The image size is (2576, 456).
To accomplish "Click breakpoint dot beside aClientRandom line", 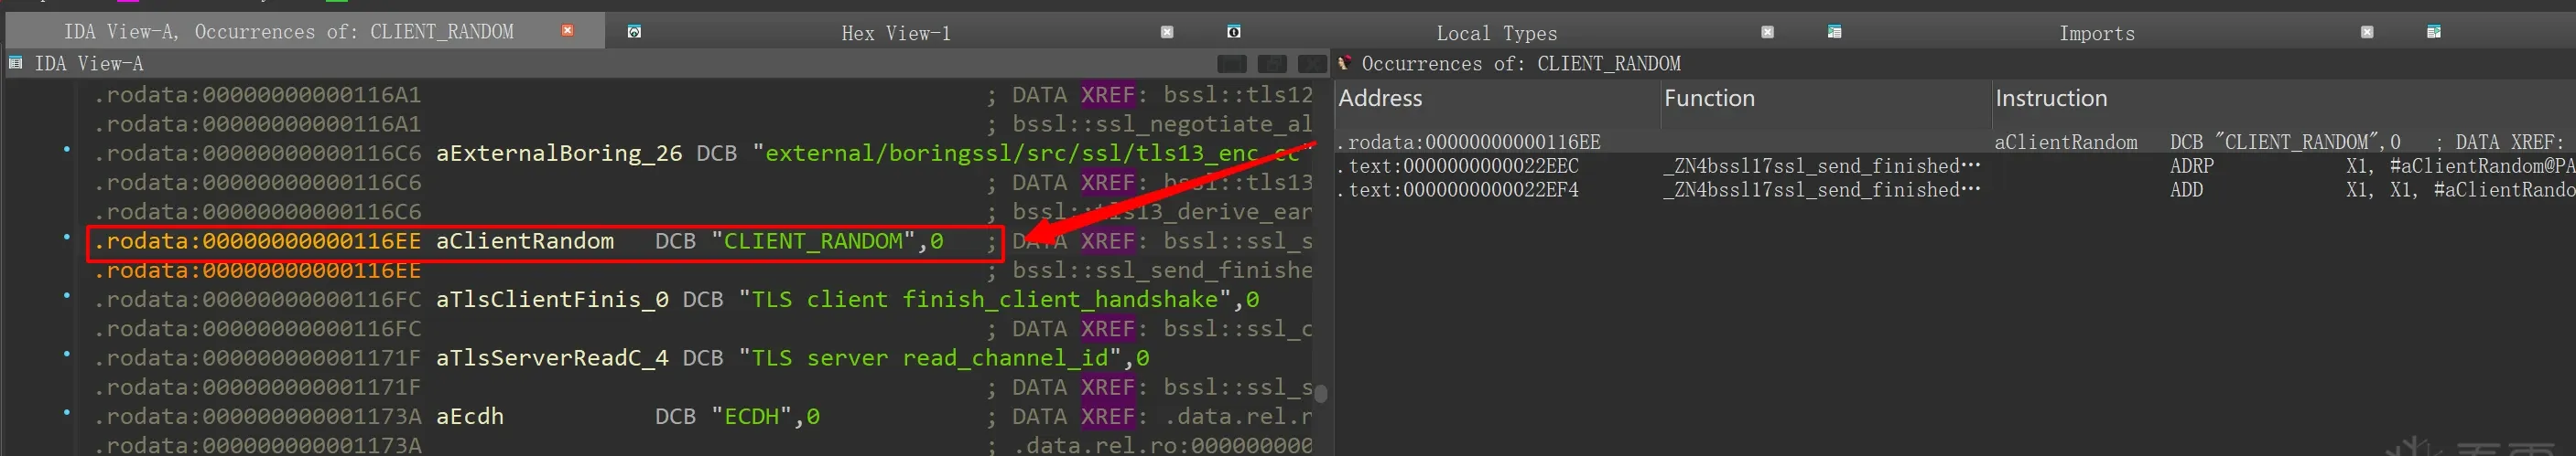I will click(x=67, y=237).
